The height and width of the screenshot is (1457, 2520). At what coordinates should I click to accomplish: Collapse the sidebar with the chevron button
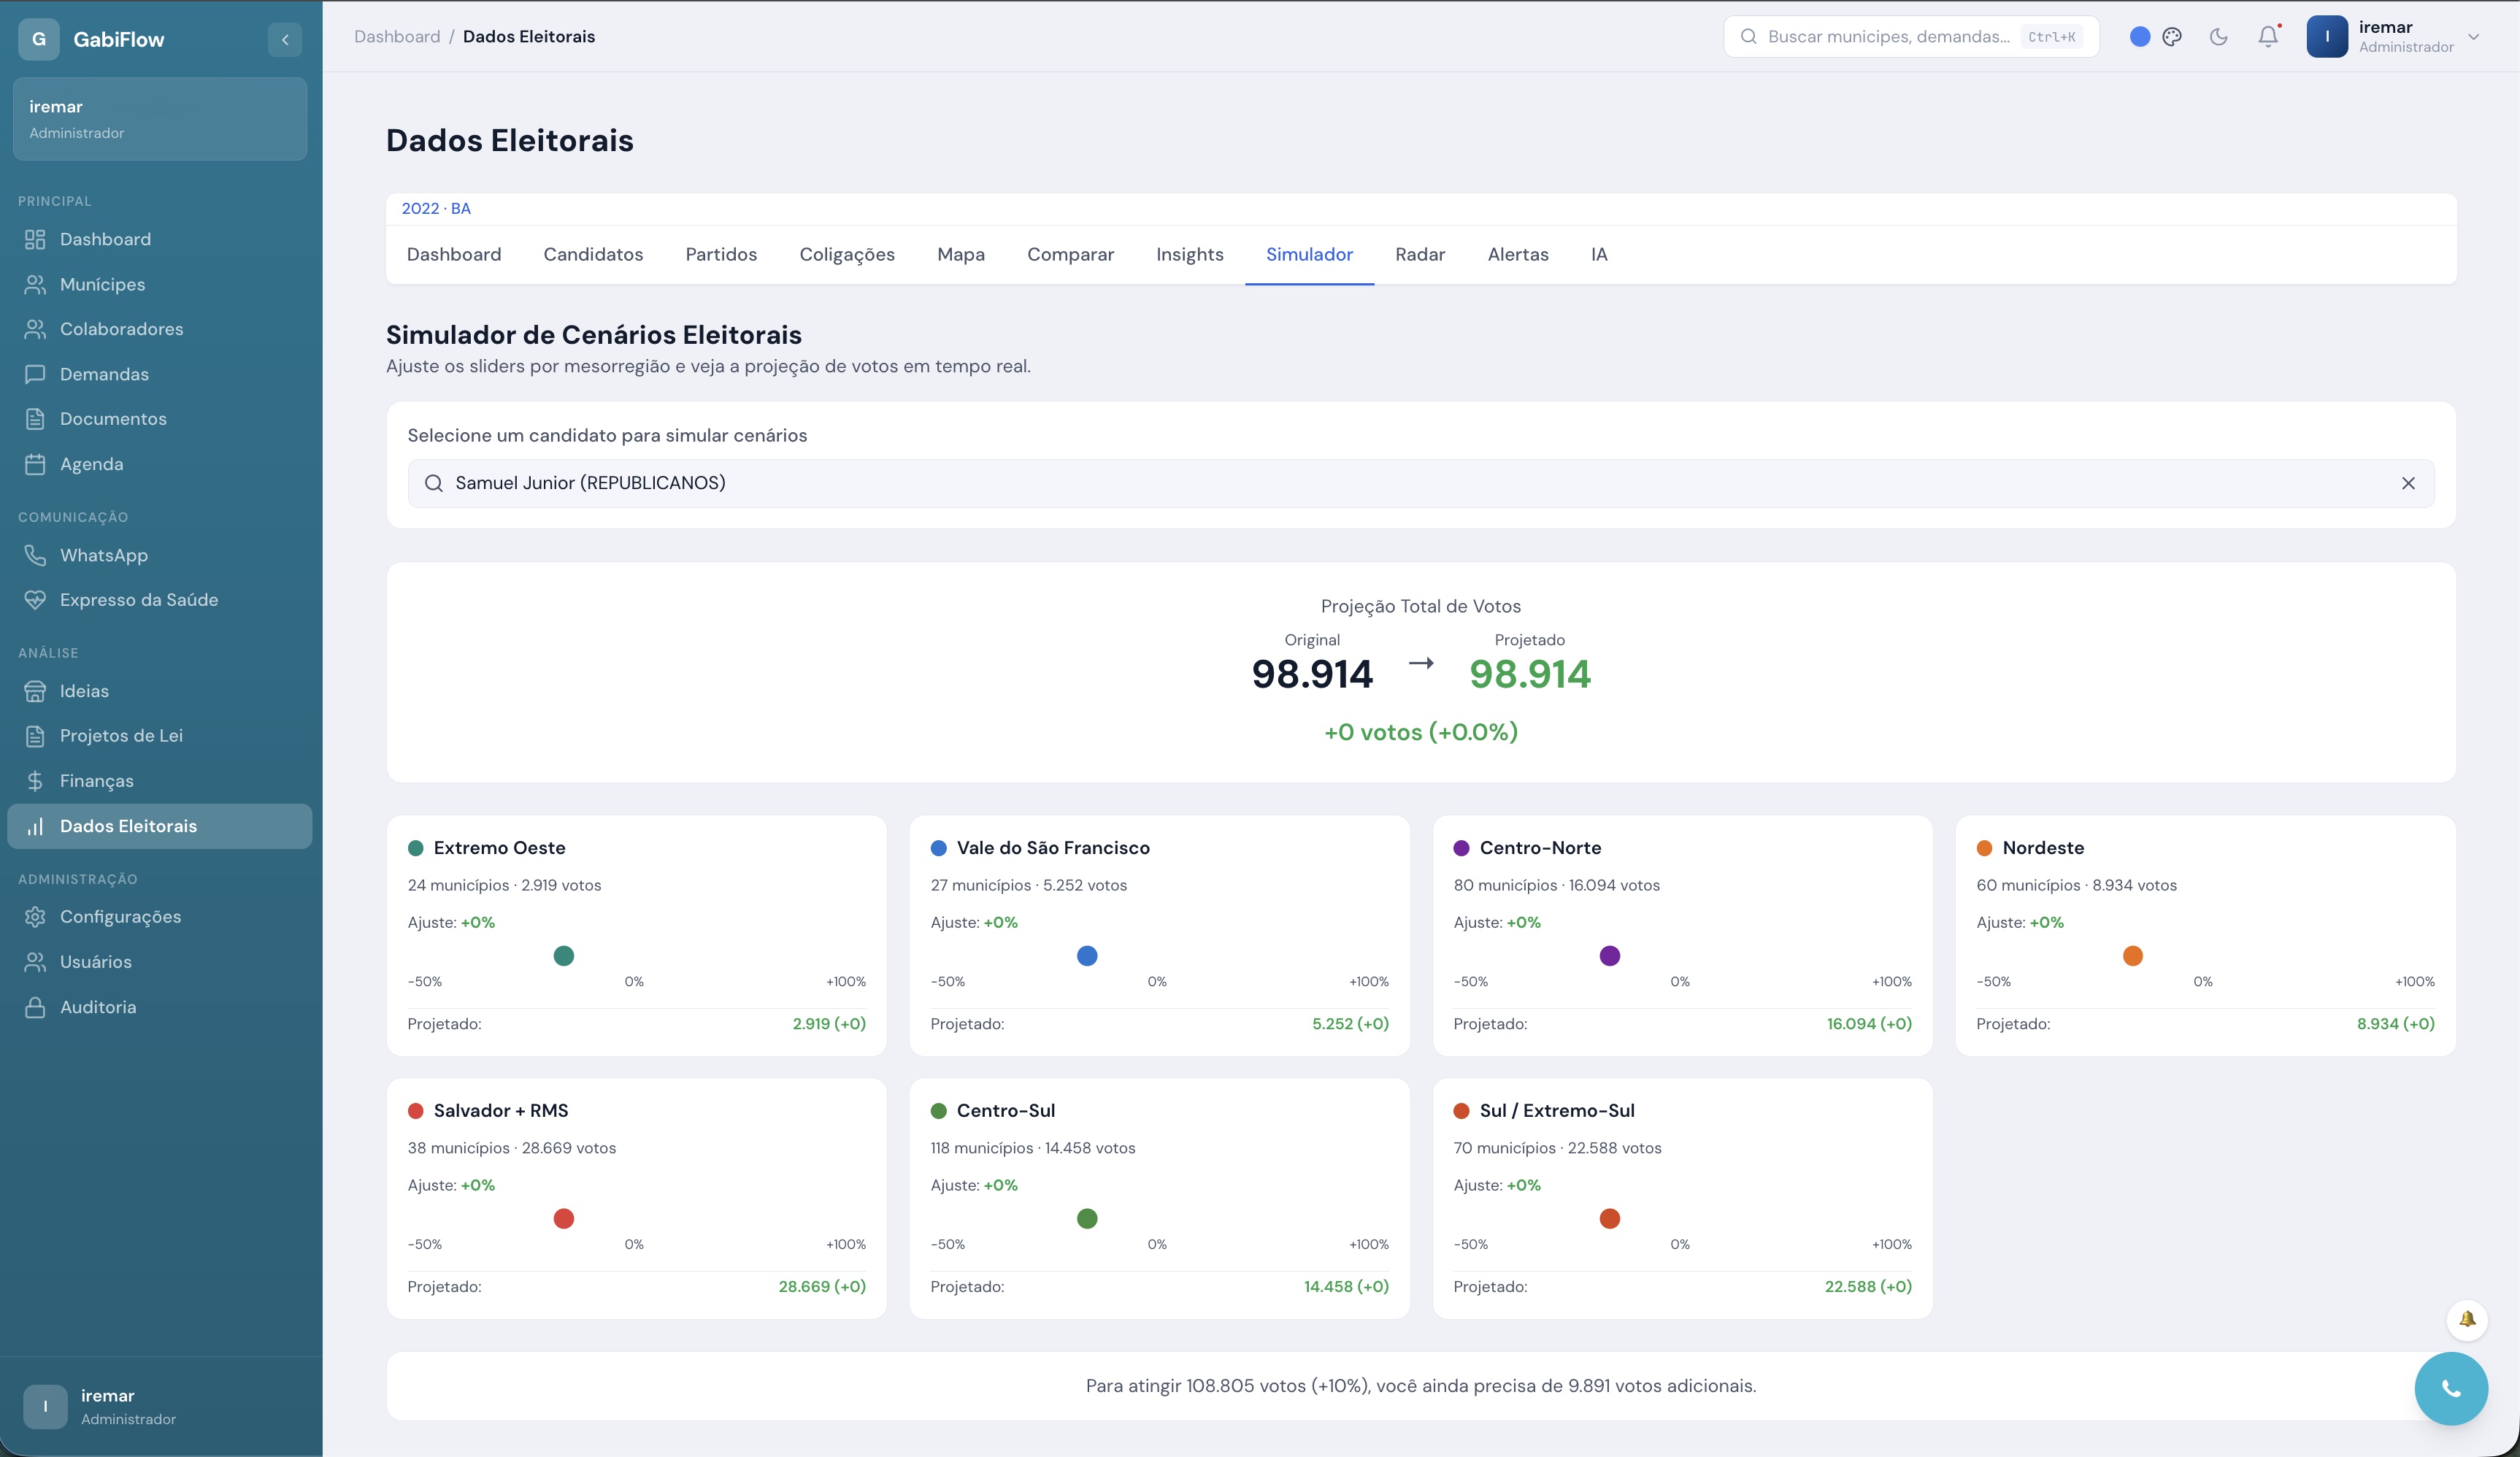285,40
